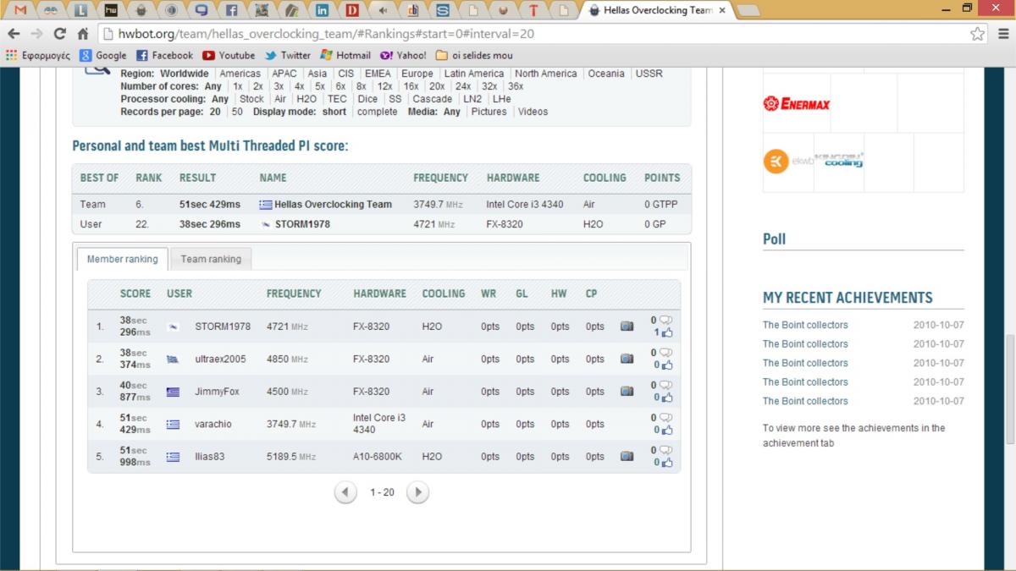View the screenshot camera icon in STORM1978 row
Viewport: 1016px width, 571px height.
(x=627, y=326)
